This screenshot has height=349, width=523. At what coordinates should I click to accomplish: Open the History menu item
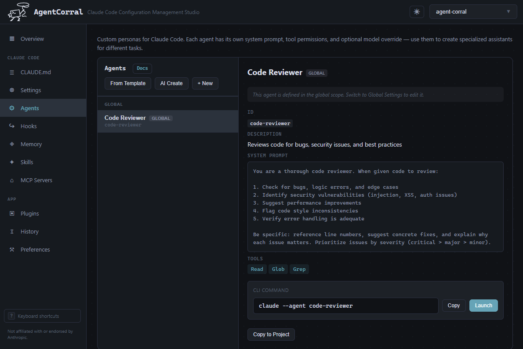click(x=29, y=231)
